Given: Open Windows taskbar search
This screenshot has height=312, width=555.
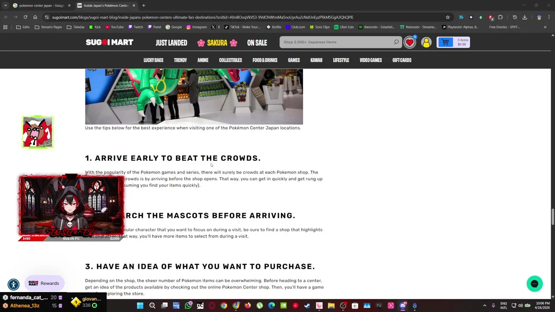Looking at the screenshot, I should tap(152, 306).
